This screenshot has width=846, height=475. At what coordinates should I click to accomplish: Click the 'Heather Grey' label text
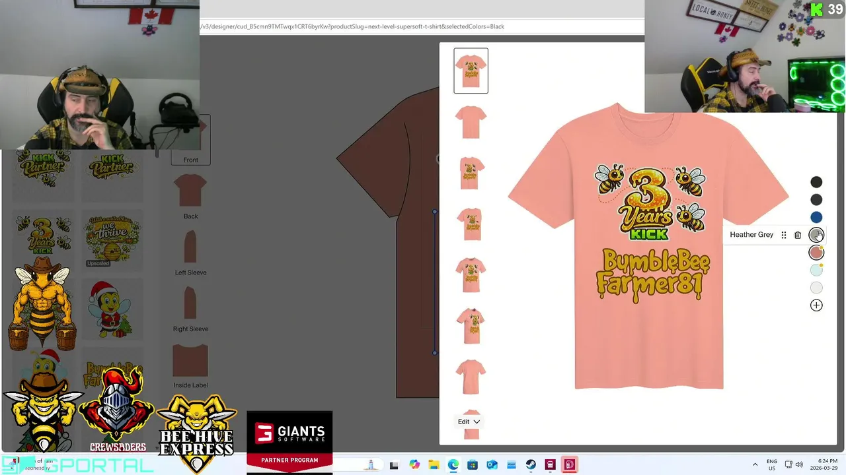(751, 235)
